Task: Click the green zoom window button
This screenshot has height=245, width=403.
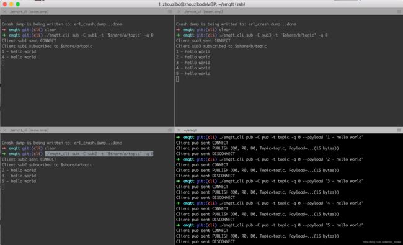Action: coord(18,4)
